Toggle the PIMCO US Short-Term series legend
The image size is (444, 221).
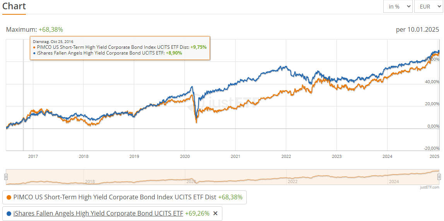[114, 197]
